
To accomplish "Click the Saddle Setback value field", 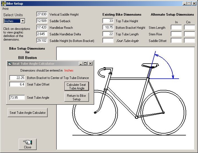I will click(42, 21).
